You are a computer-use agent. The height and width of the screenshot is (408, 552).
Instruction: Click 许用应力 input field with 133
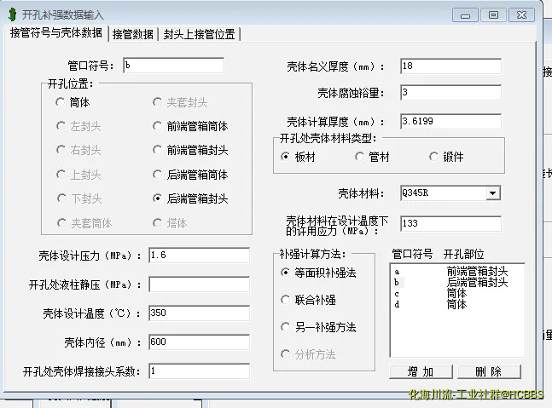(450, 223)
